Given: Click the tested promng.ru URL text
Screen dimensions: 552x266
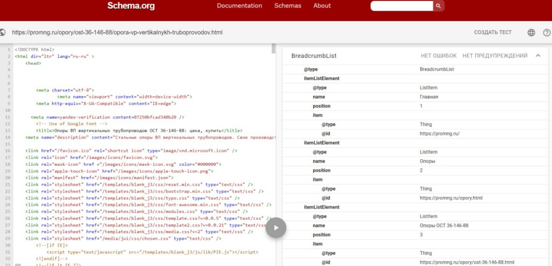Looking at the screenshot, I should tap(117, 32).
